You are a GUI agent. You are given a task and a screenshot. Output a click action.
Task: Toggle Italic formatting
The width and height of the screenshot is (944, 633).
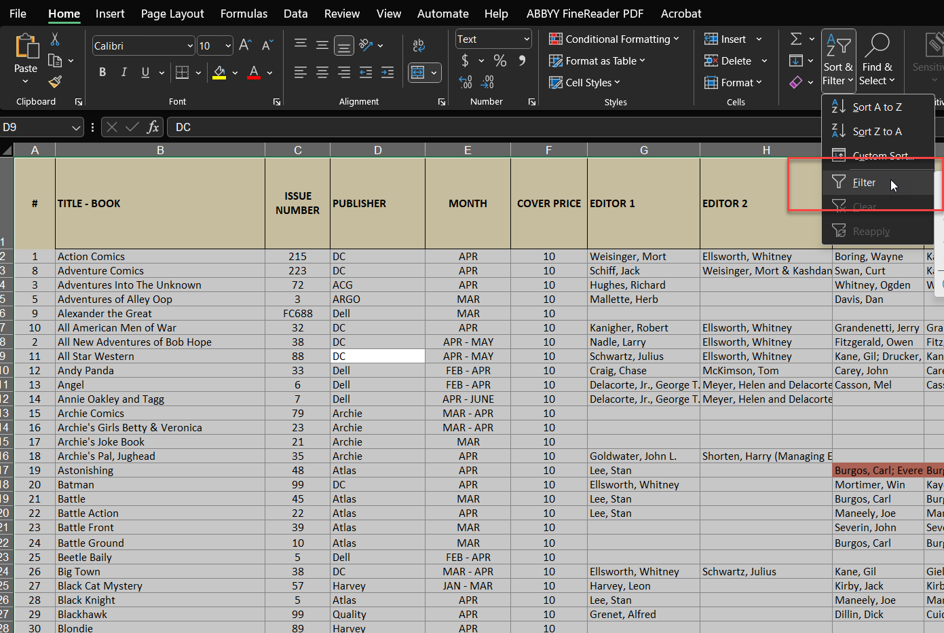click(124, 72)
